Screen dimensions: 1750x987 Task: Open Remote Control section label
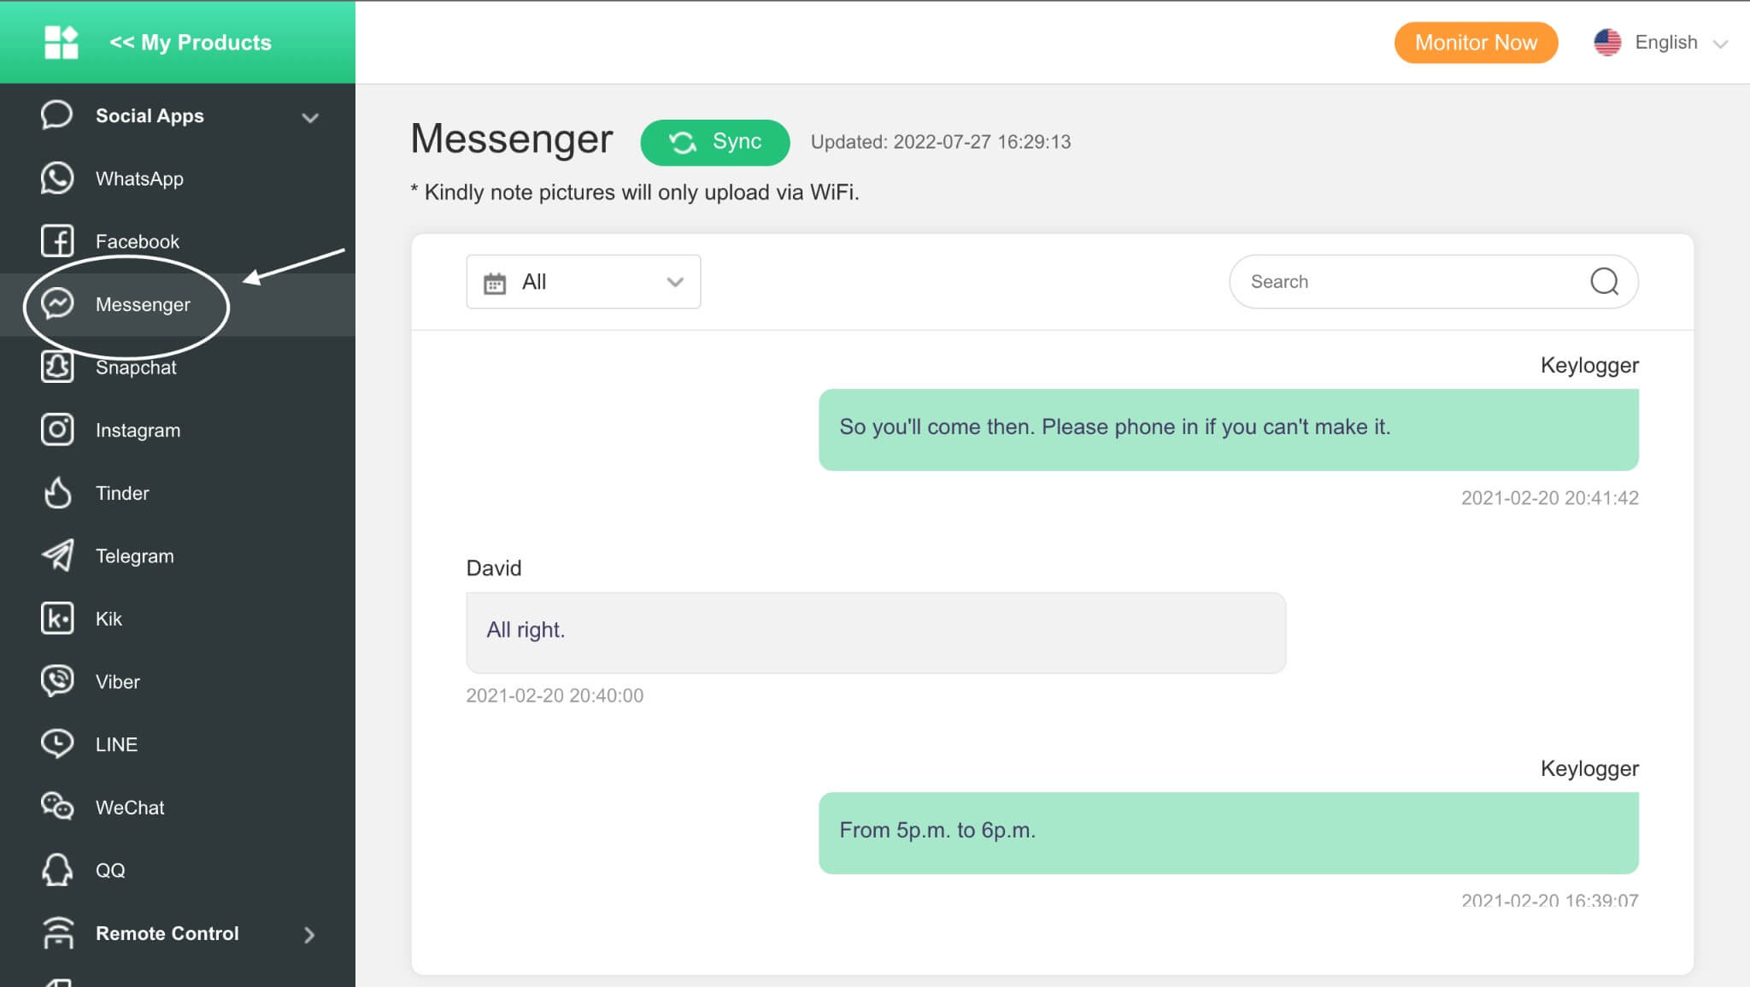pos(167,933)
